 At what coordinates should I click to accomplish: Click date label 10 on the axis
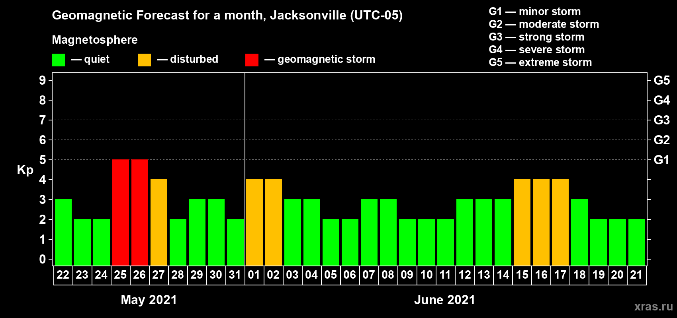point(426,275)
